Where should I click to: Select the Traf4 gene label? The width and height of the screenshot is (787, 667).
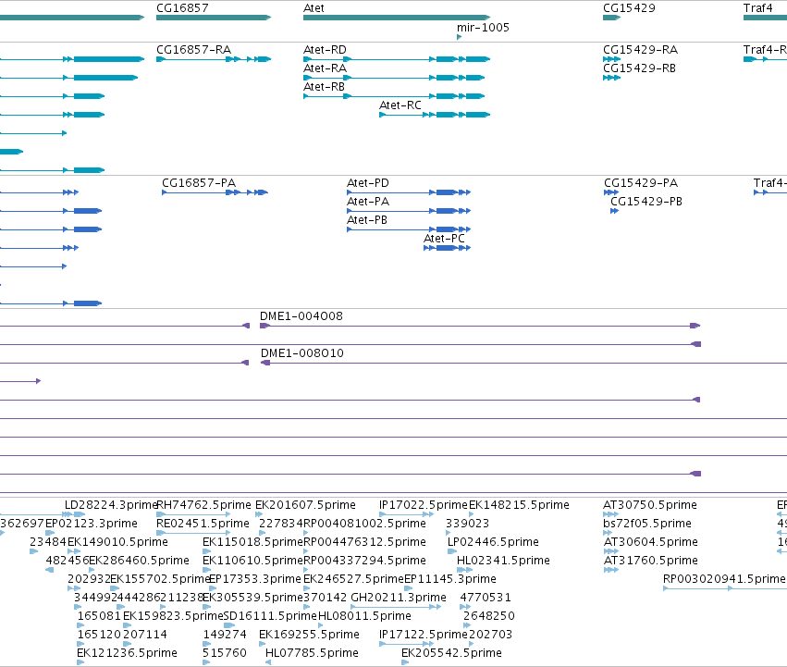(x=758, y=8)
